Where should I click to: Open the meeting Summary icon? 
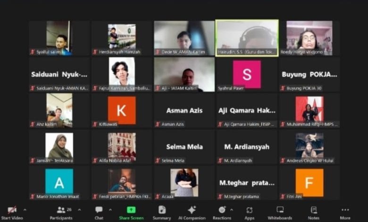point(162,210)
